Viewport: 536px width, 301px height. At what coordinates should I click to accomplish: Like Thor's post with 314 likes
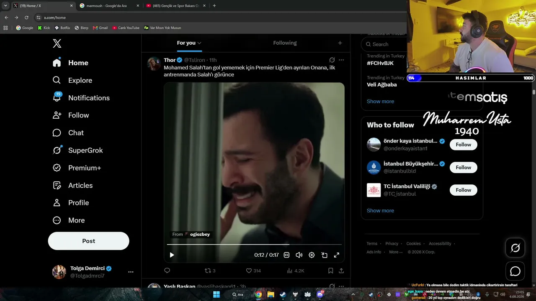tap(253, 270)
